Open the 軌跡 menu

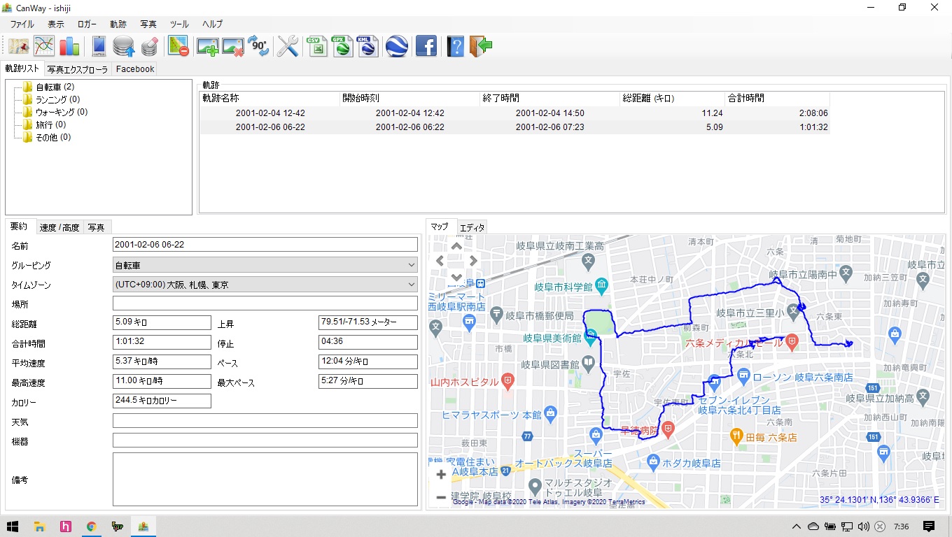pyautogui.click(x=118, y=24)
